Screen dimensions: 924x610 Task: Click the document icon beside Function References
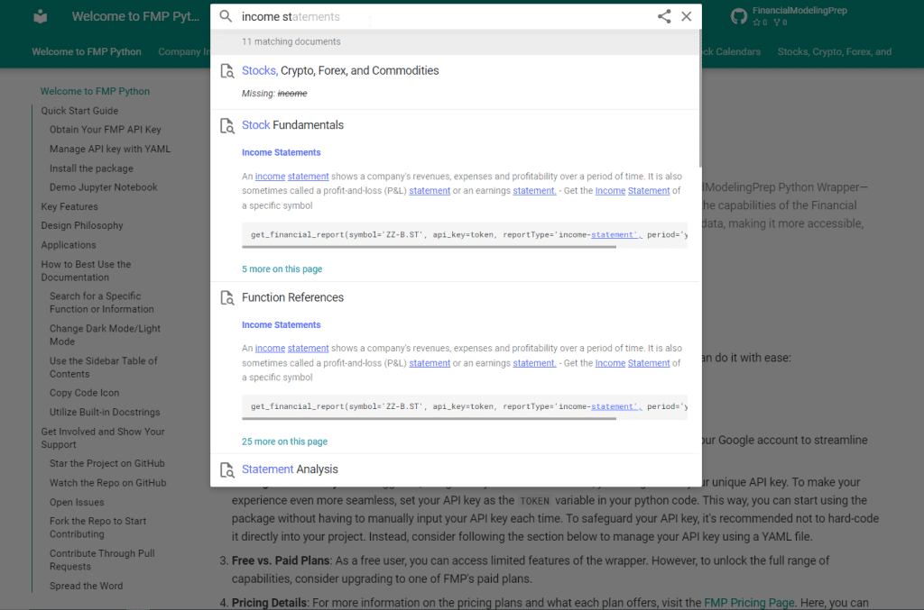click(x=227, y=297)
